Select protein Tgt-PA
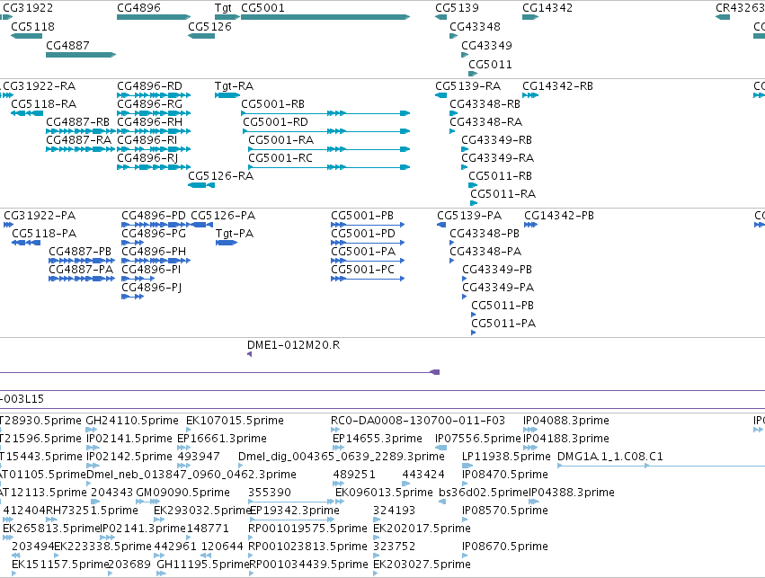The image size is (765, 578). coord(235,234)
